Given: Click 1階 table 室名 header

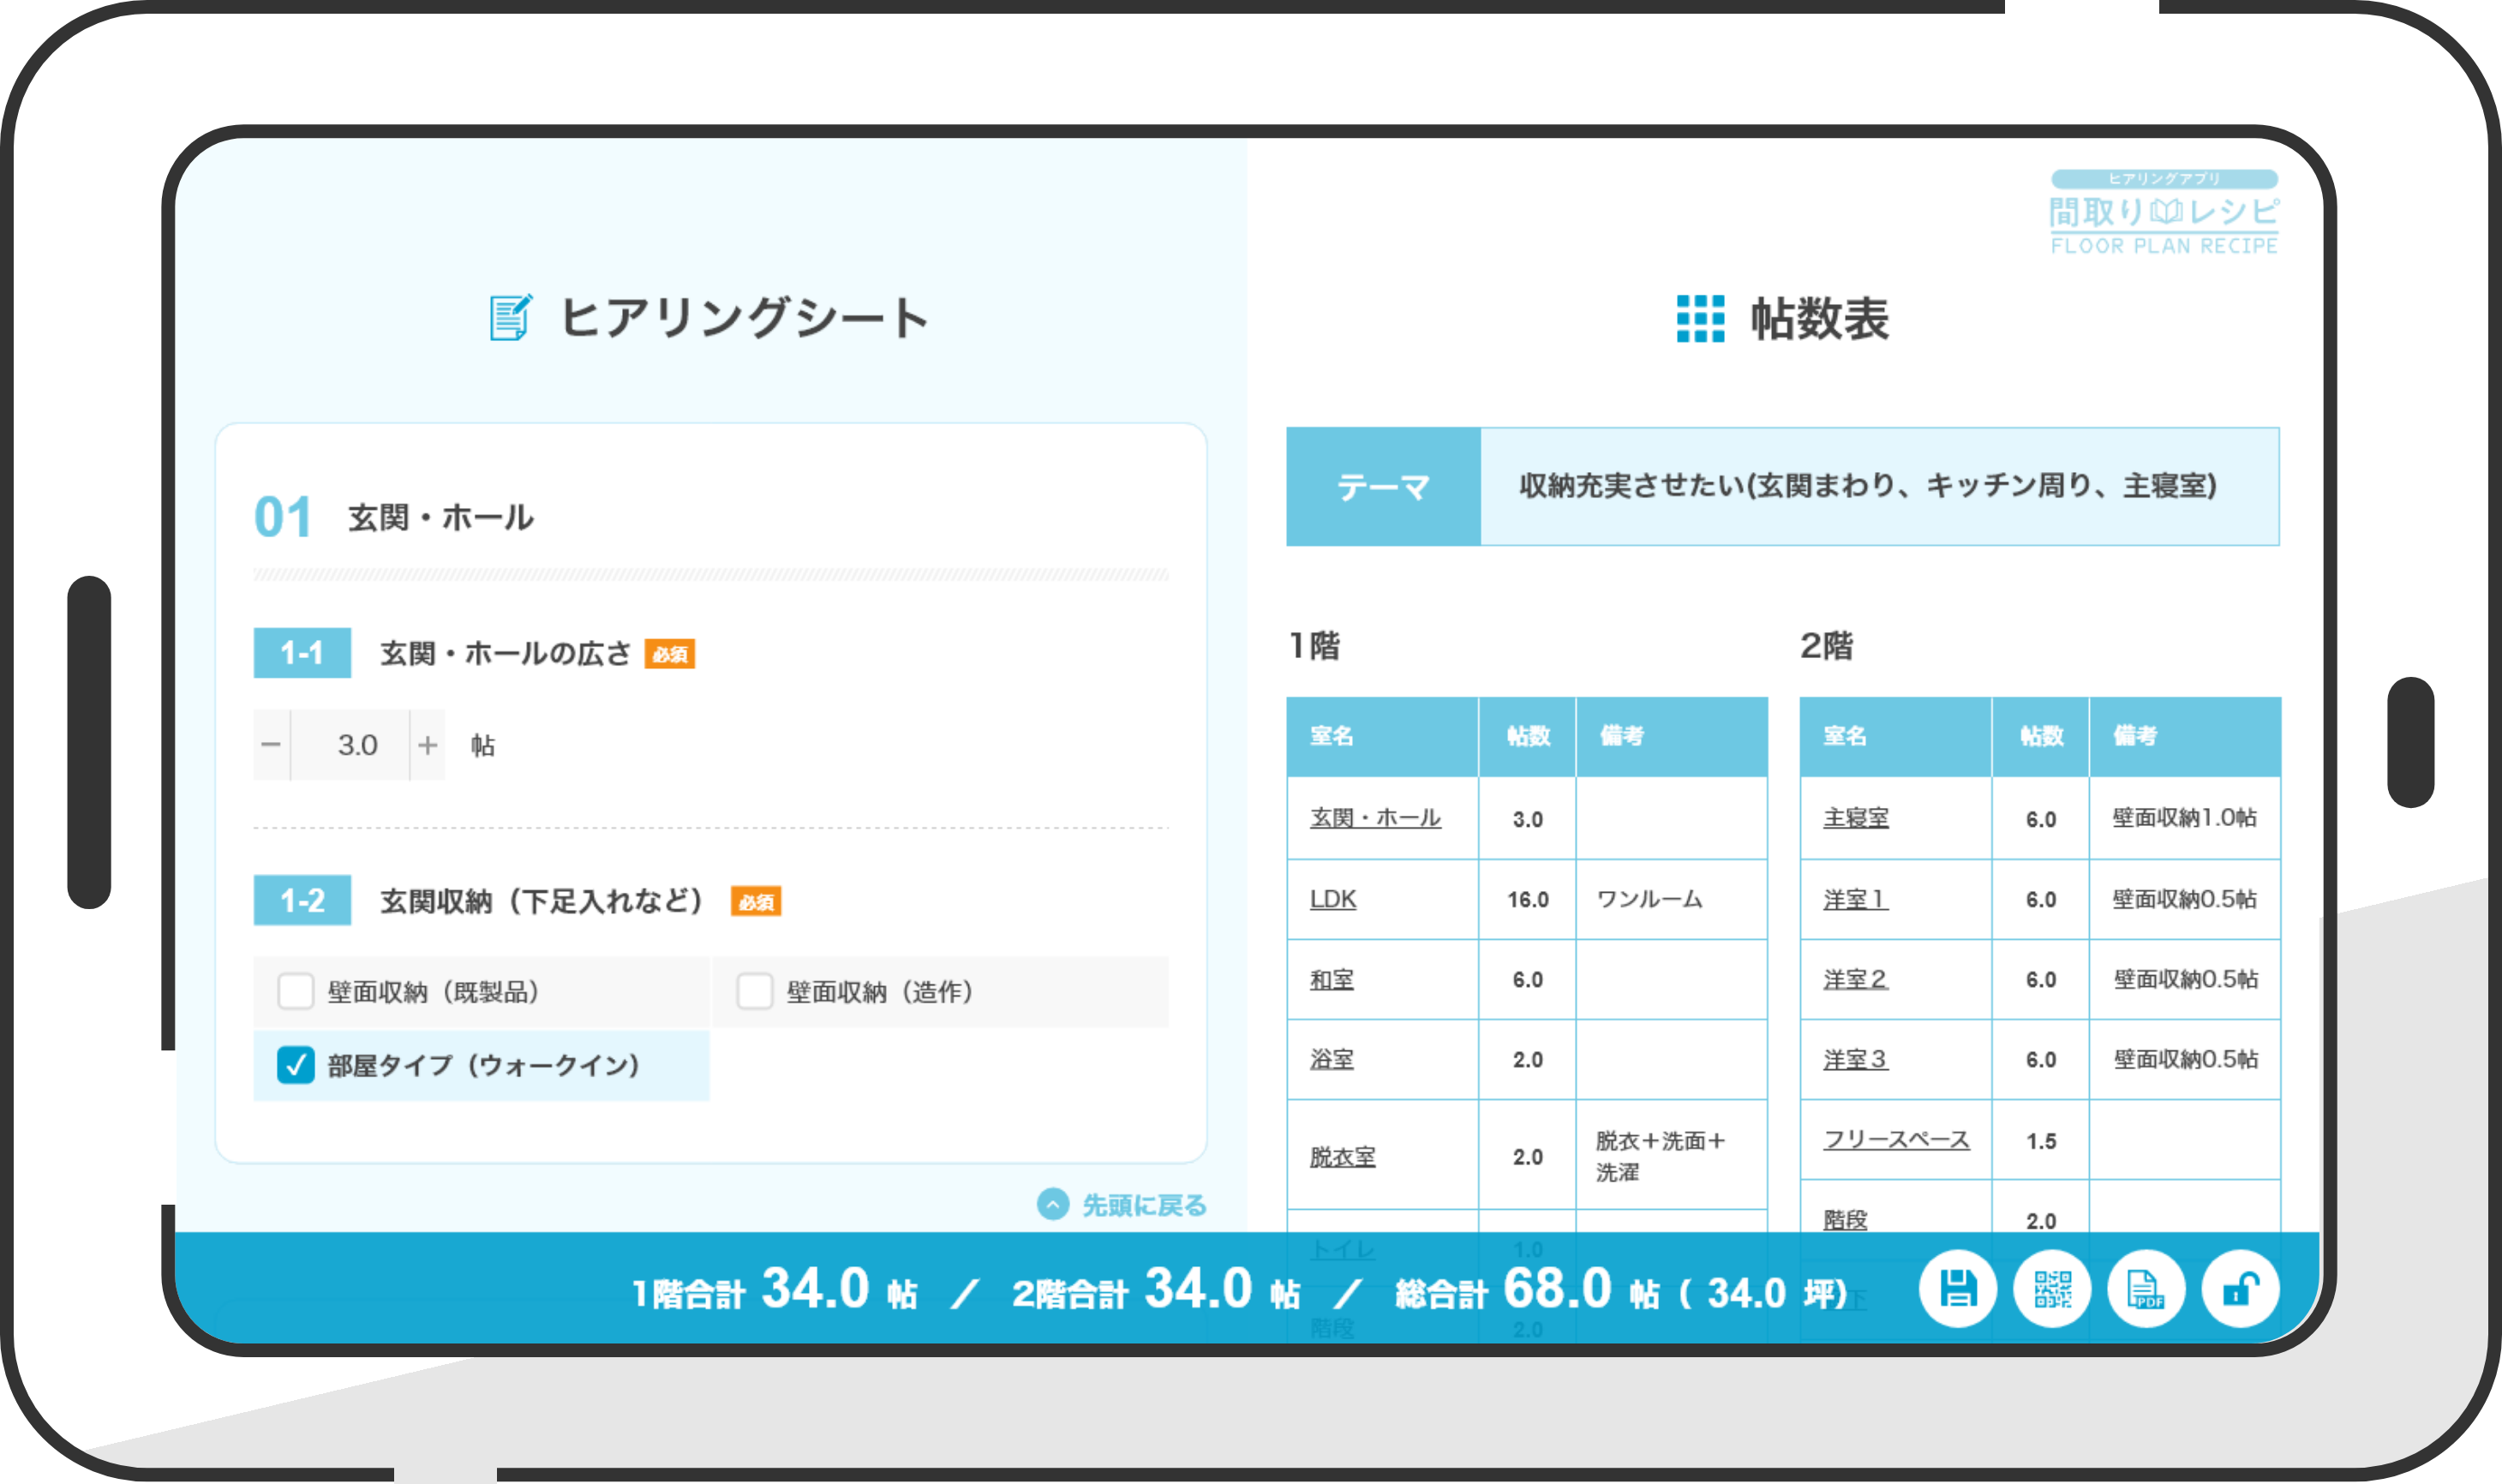Looking at the screenshot, I should click(x=1383, y=737).
